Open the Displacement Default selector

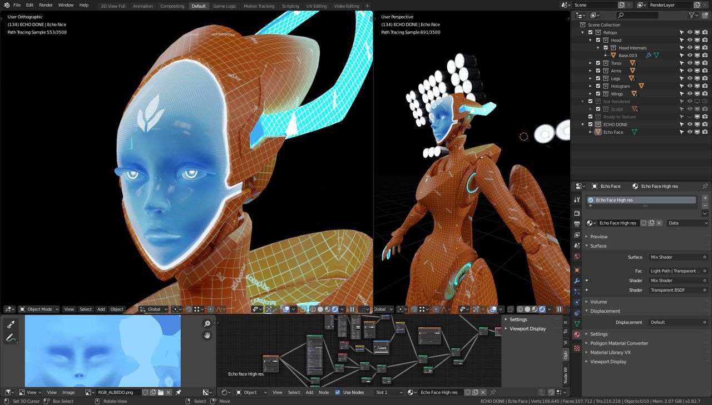[x=678, y=322]
